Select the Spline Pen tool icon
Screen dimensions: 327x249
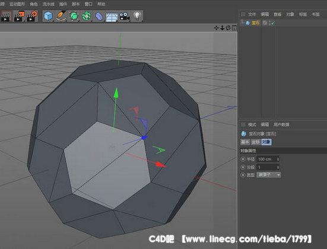click(61, 16)
